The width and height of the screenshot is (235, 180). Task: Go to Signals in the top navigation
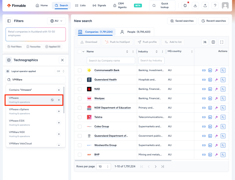[x=99, y=6]
